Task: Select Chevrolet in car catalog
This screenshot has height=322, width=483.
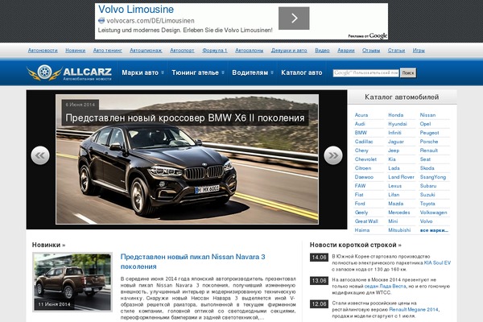Action: pos(365,159)
